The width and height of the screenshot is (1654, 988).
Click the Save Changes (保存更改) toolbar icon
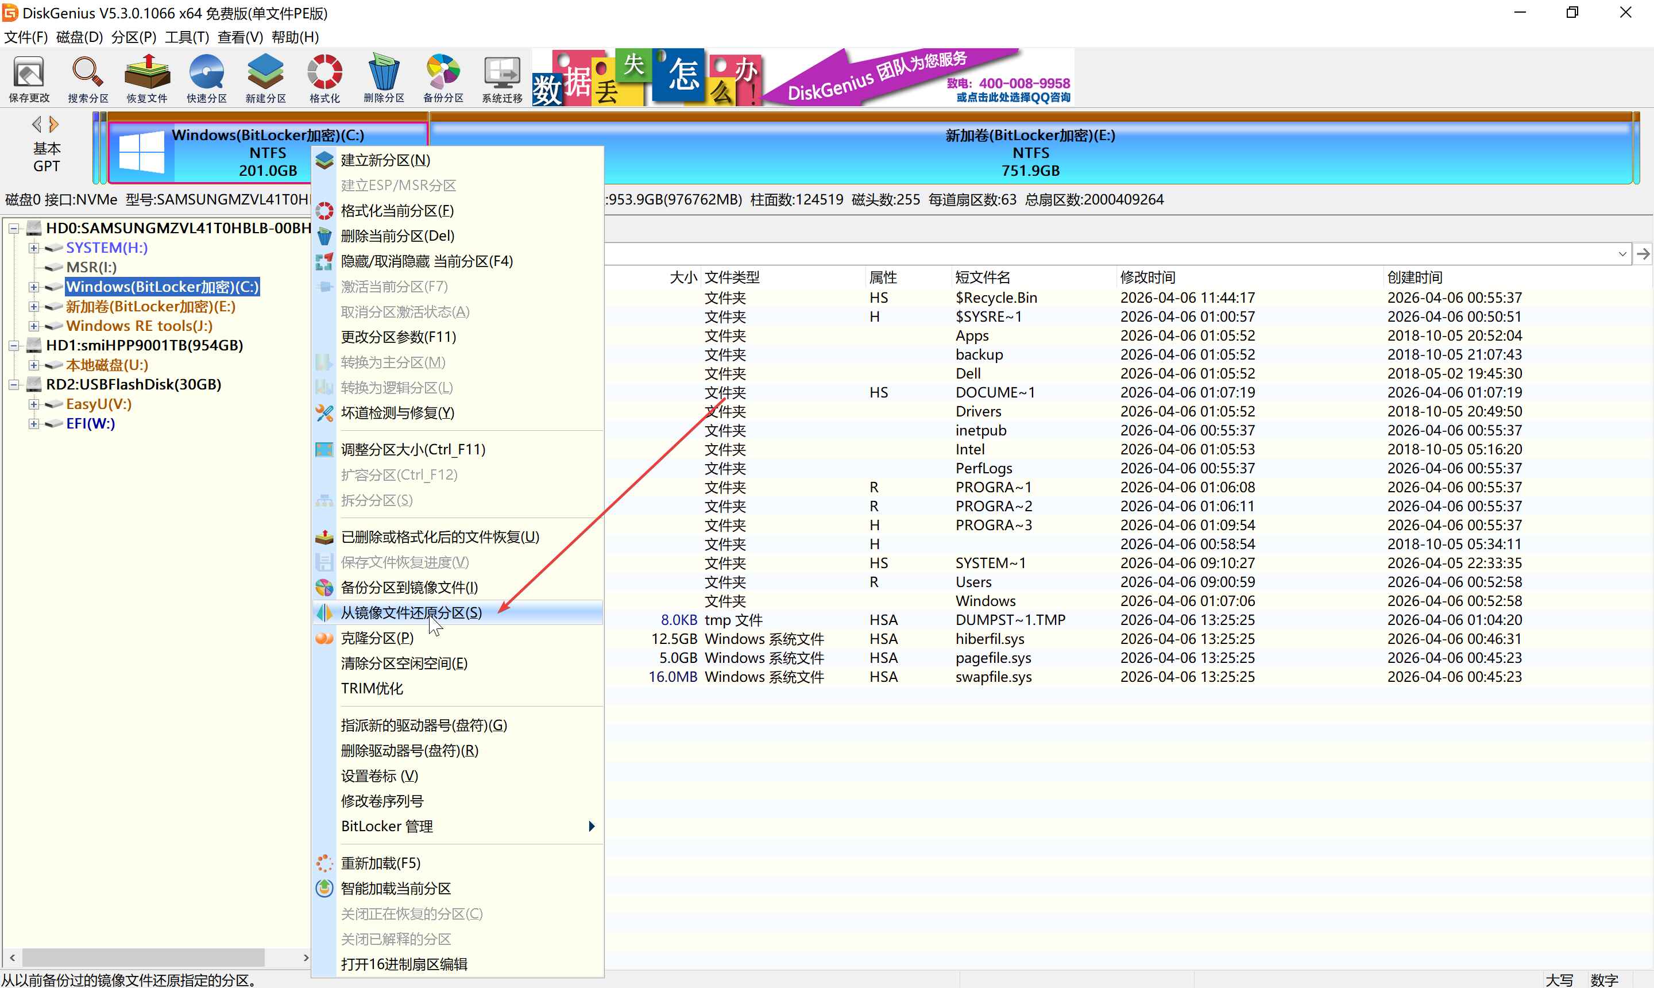29,73
